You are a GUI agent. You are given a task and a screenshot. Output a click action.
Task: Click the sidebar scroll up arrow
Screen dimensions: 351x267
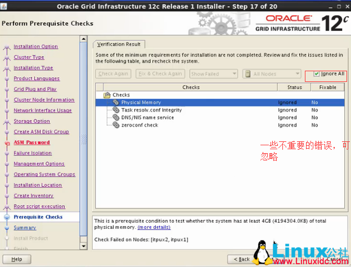pyautogui.click(x=83, y=39)
